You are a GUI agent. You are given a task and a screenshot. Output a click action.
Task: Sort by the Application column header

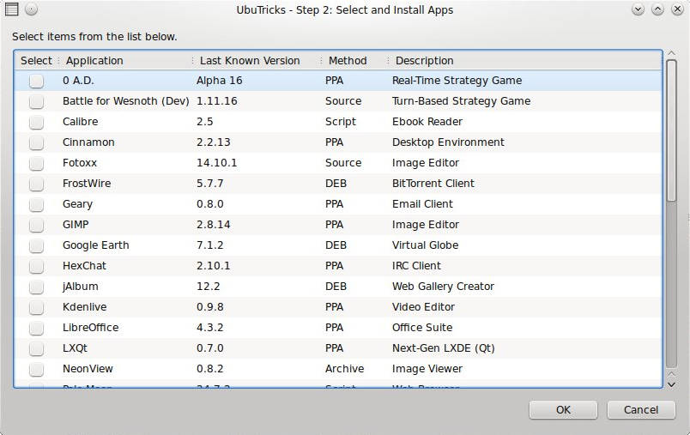pos(94,61)
